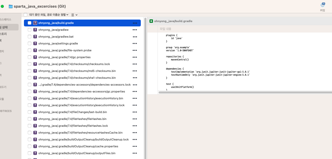Open more actions for build.gradle row

coord(135,23)
